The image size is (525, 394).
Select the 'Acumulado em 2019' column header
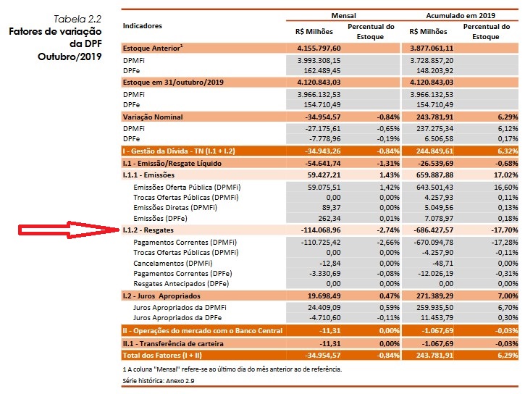tap(460, 14)
